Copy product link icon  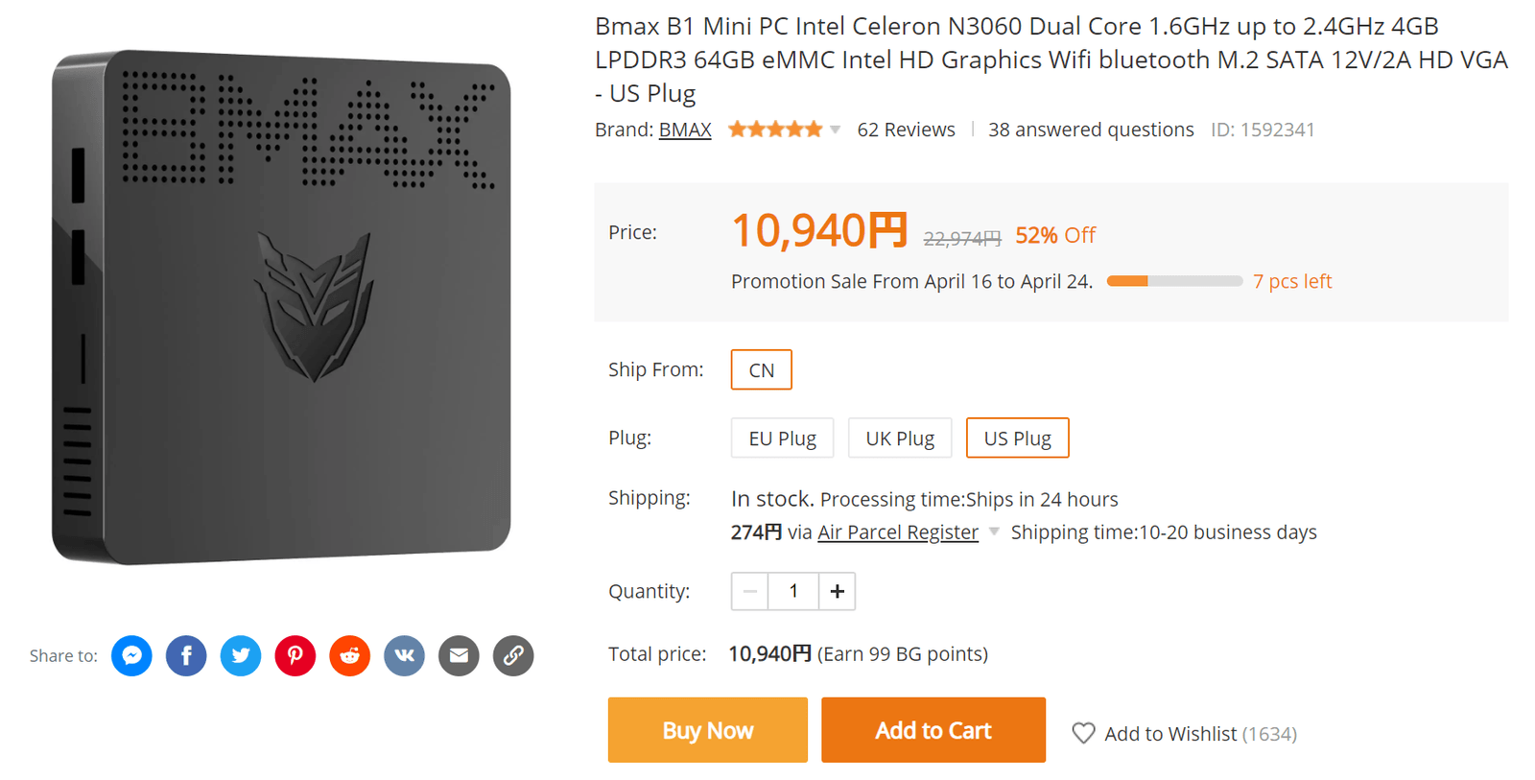coord(513,656)
